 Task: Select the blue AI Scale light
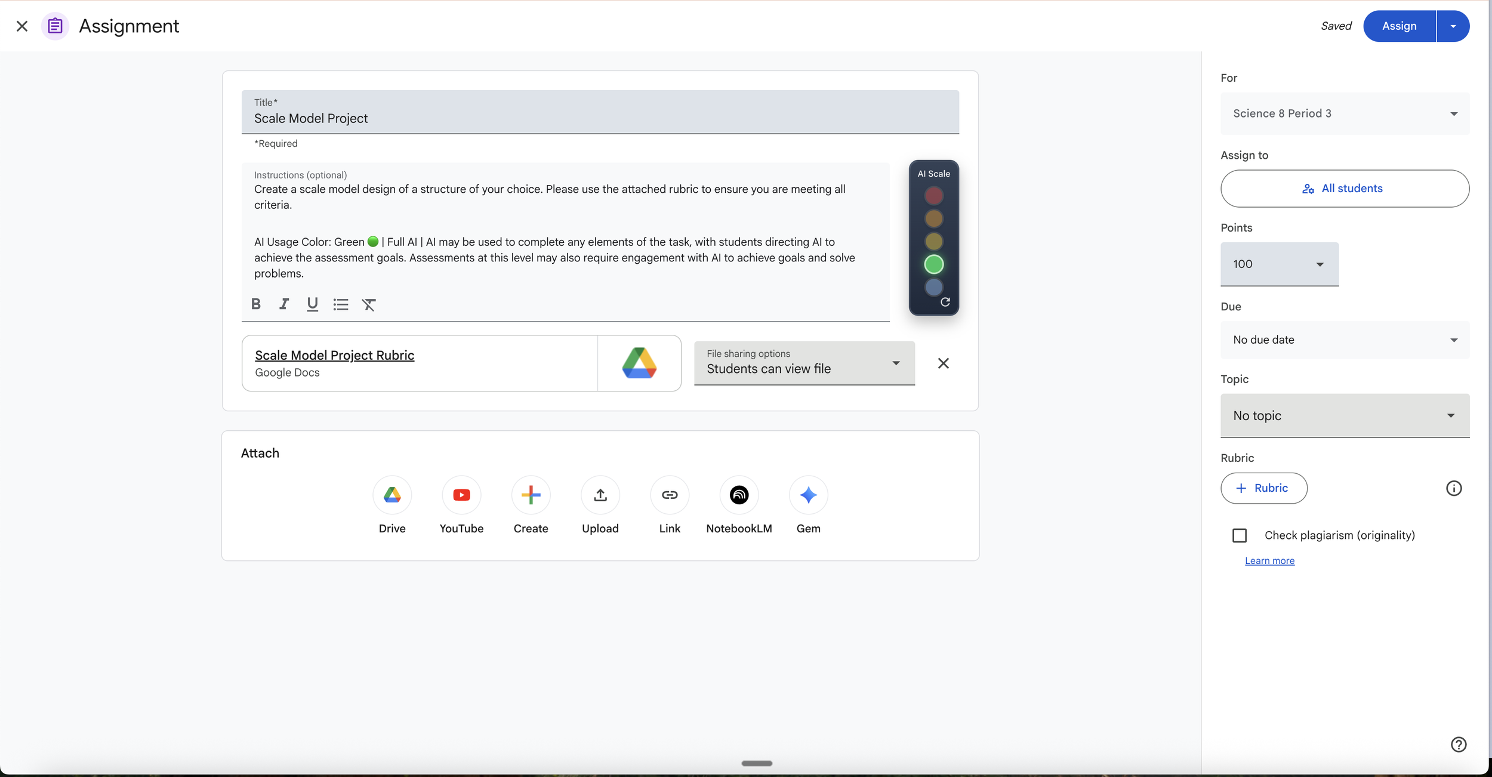tap(933, 287)
